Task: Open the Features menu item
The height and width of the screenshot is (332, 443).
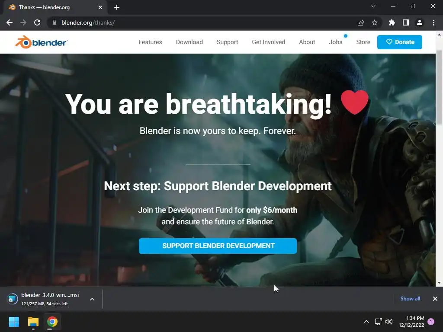Action: coord(150,42)
